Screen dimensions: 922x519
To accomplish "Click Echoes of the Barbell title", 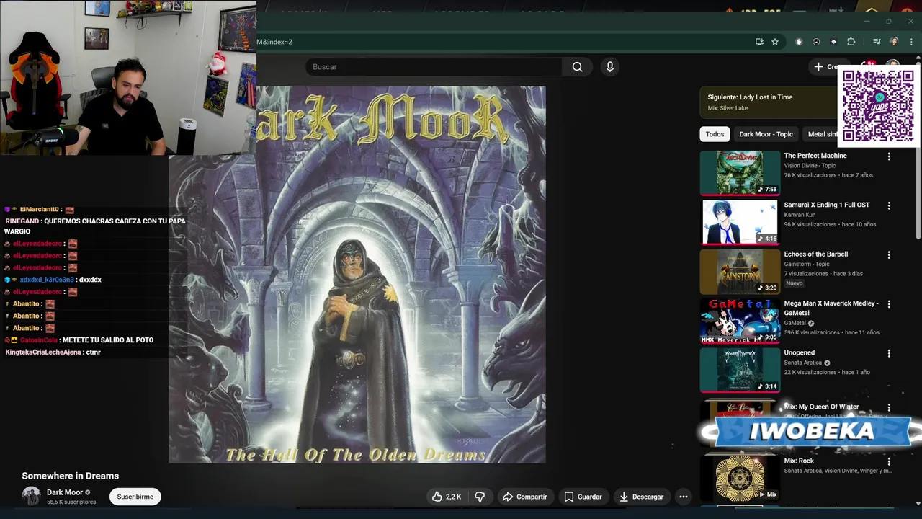I will coord(815,254).
